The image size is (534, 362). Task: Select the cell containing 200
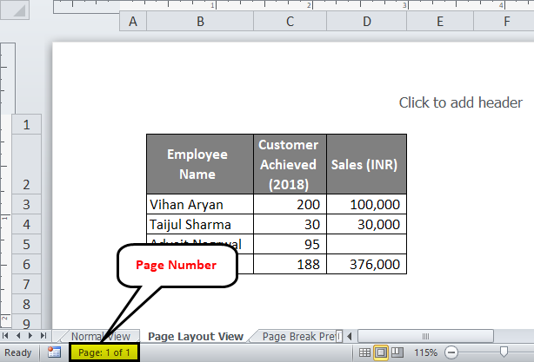[290, 204]
